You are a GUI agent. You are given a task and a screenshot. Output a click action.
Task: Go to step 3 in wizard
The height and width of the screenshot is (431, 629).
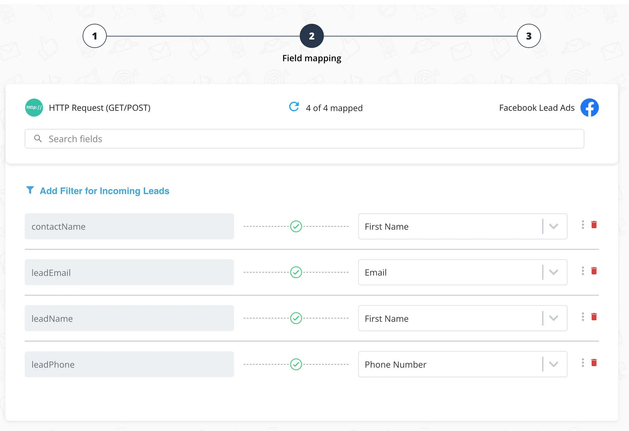tap(528, 36)
